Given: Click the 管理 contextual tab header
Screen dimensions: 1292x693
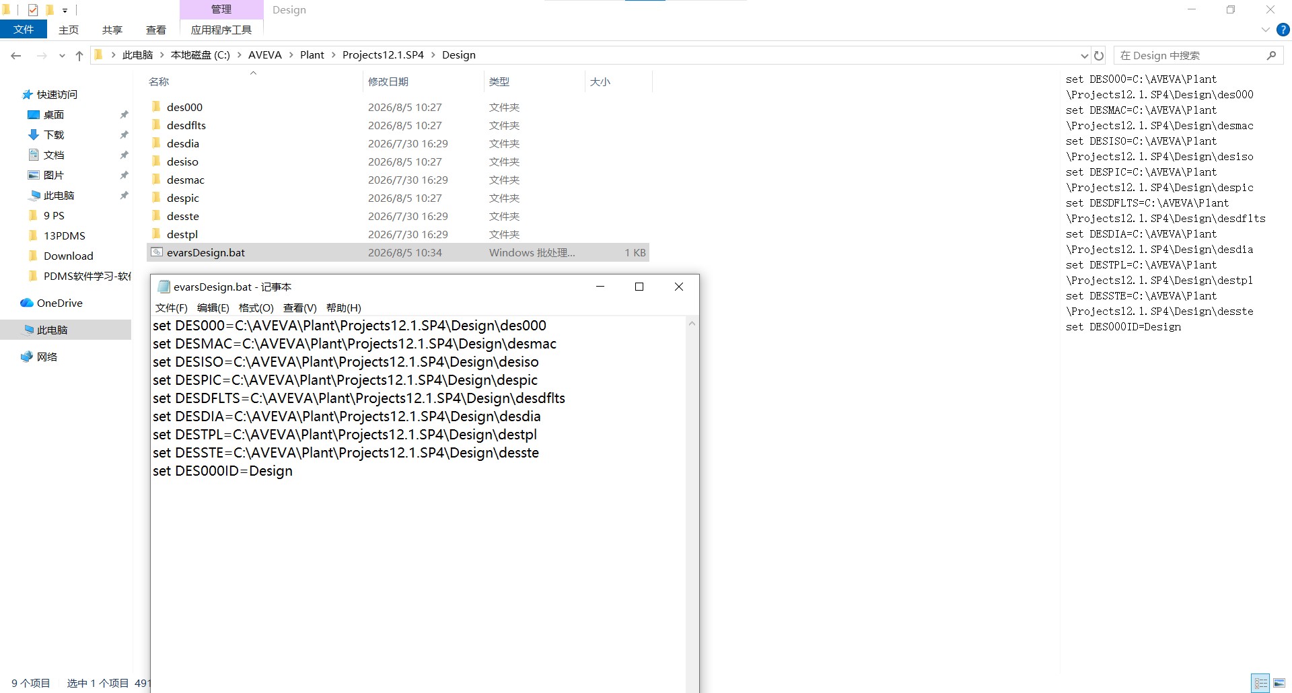Looking at the screenshot, I should [221, 9].
